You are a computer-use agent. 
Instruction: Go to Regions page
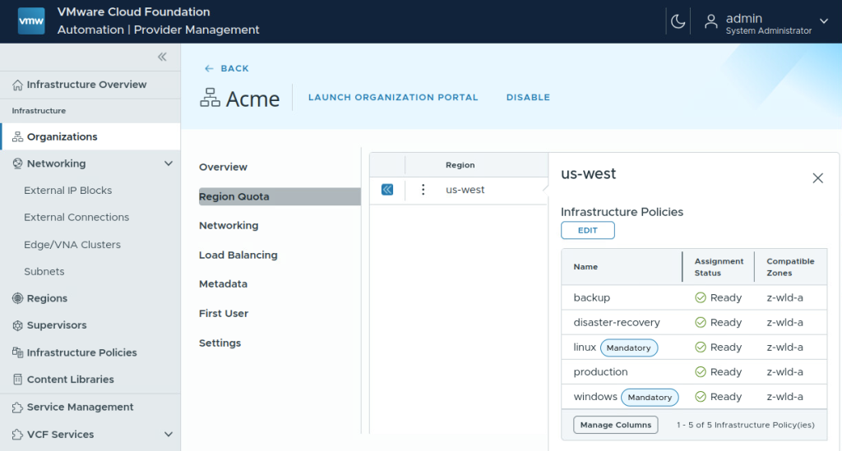[x=47, y=298]
